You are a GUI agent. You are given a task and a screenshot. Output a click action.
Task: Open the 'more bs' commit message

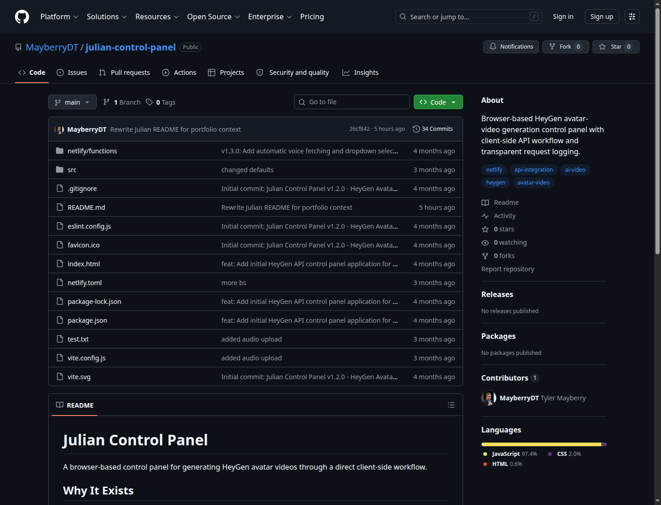pos(234,283)
